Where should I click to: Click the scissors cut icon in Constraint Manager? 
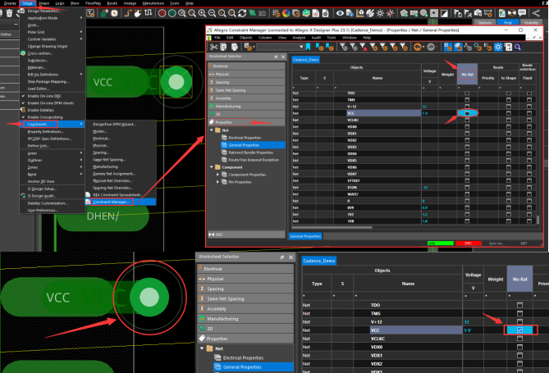point(213,47)
